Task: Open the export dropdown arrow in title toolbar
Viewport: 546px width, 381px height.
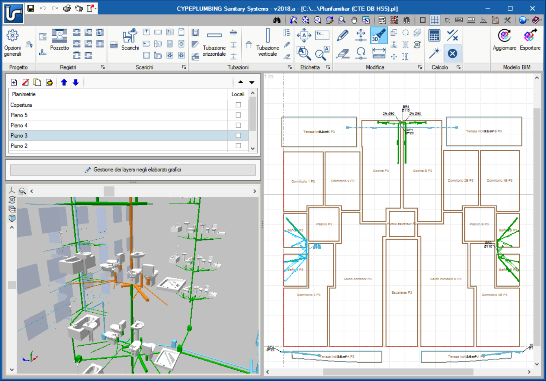Action: coord(96,8)
